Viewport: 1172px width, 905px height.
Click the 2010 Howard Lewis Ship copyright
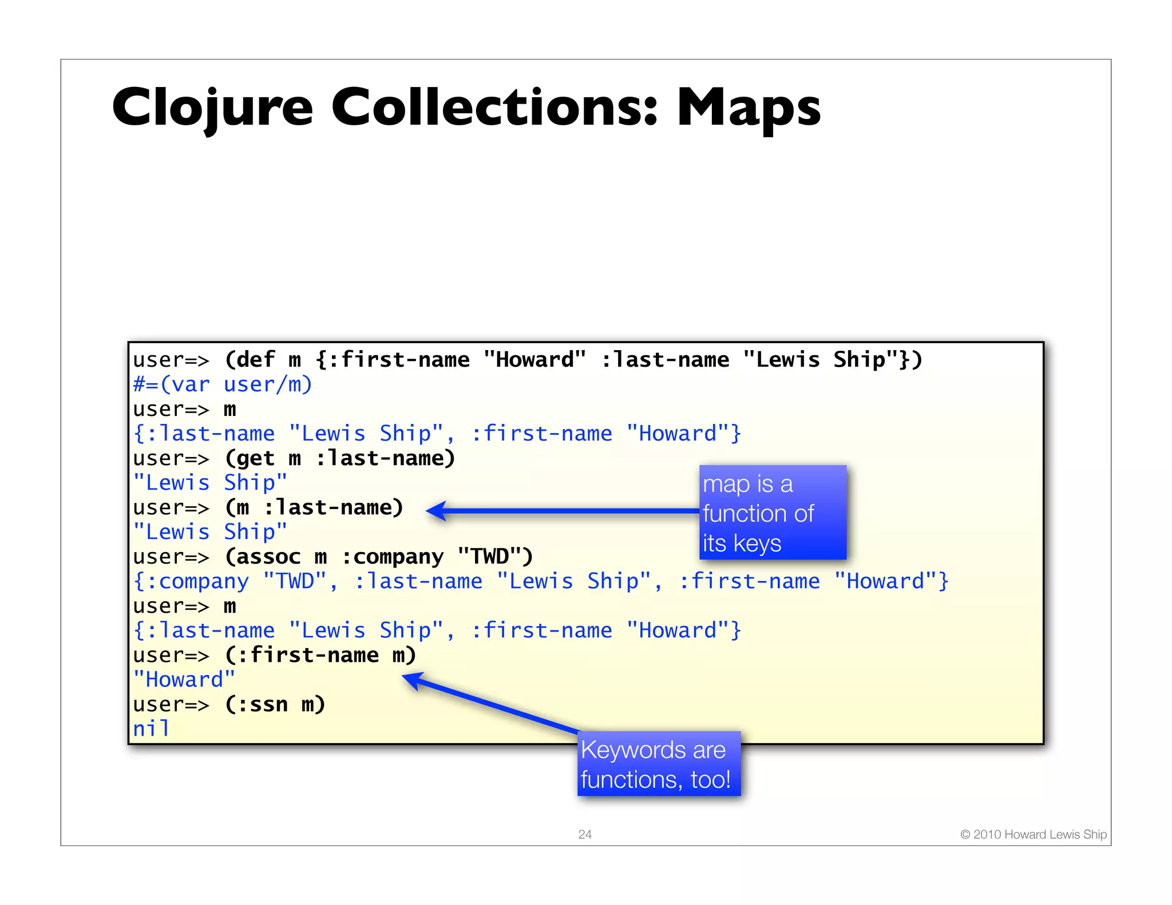coord(1033,834)
